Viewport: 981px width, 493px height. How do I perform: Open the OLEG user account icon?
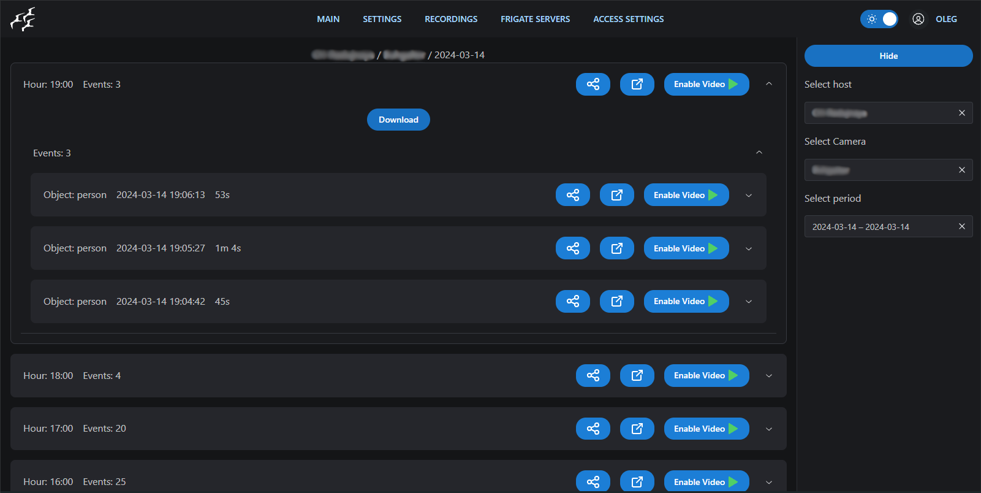pyautogui.click(x=918, y=19)
